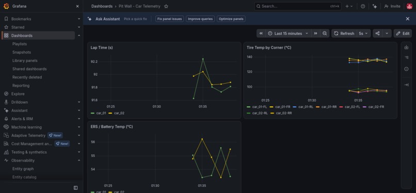Expand the Starred menu section
416x193 pixels.
79,27
